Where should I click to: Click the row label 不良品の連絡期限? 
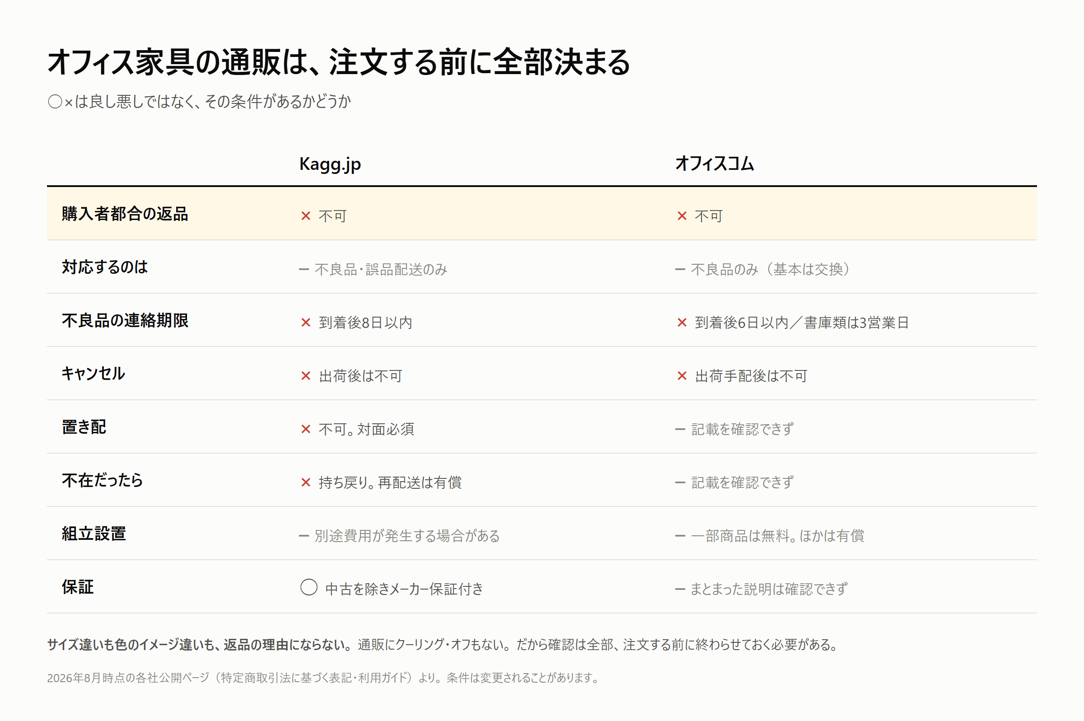[x=125, y=320]
